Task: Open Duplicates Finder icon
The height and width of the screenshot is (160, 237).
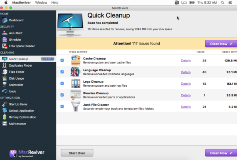Action: pos(4,65)
